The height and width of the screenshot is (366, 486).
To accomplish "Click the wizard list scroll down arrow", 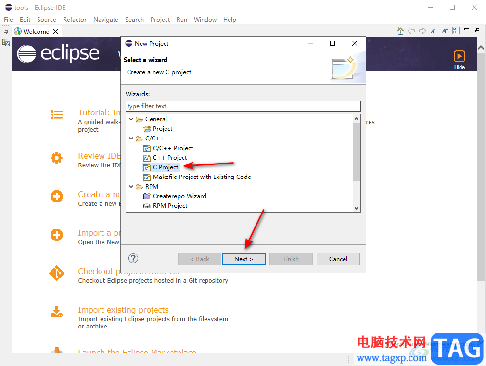I will click(x=356, y=208).
